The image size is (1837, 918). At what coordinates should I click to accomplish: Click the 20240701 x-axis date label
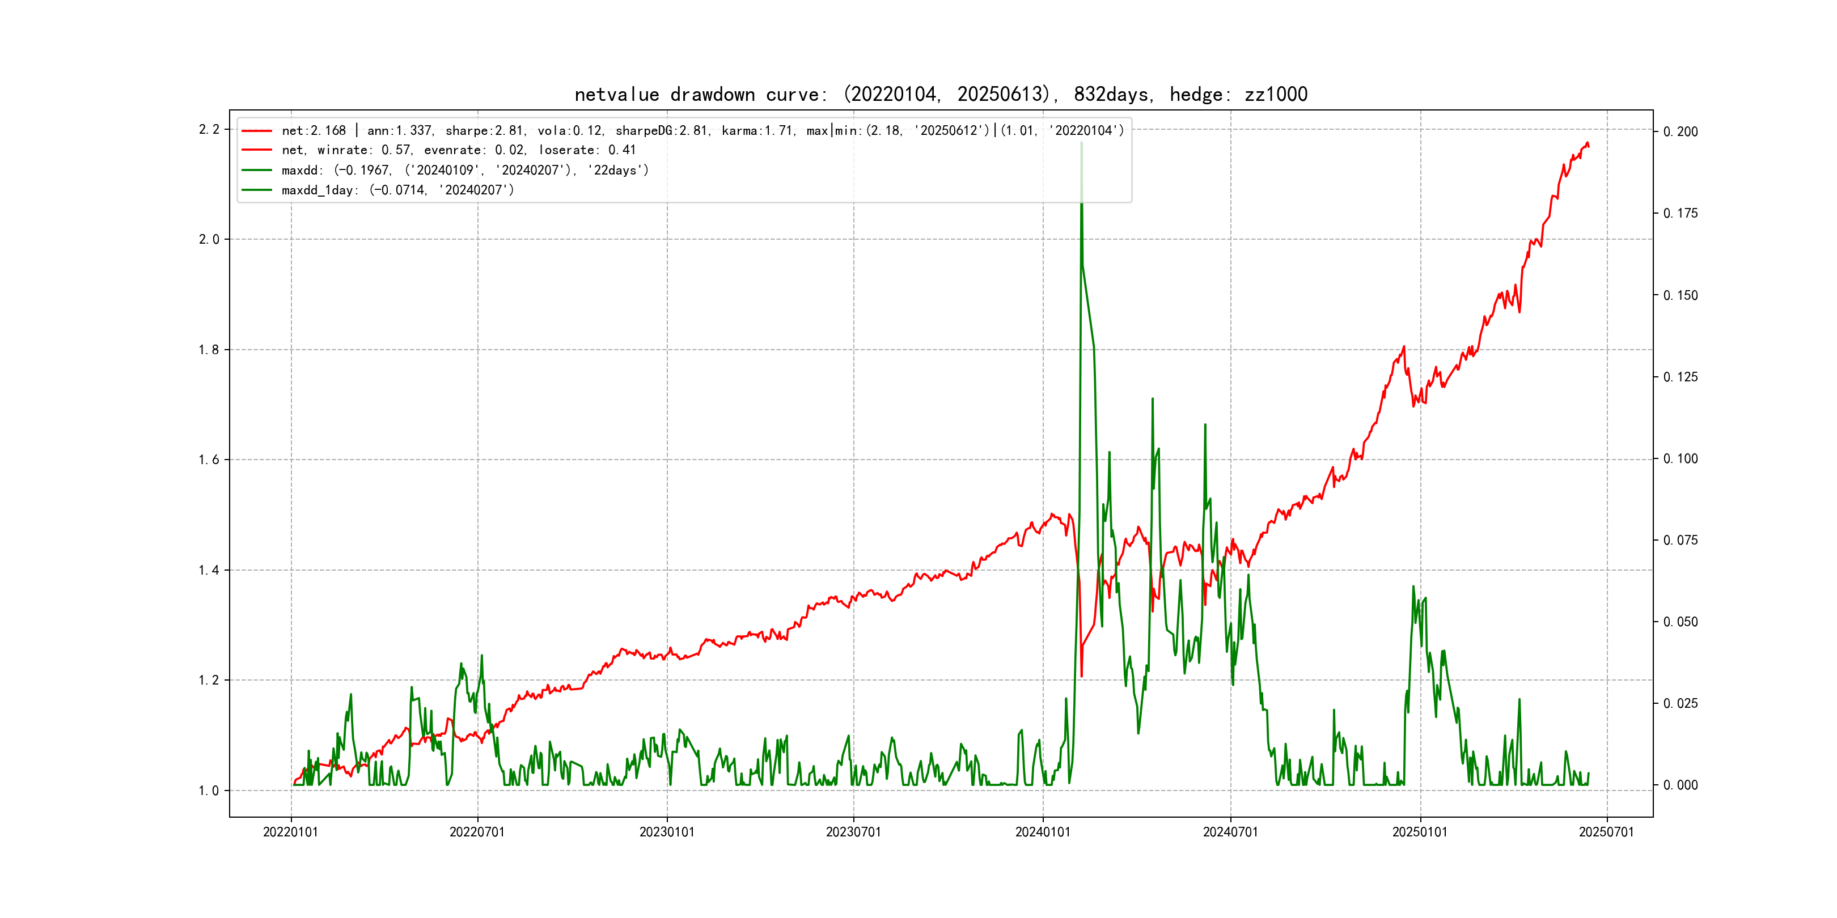coord(1230,832)
